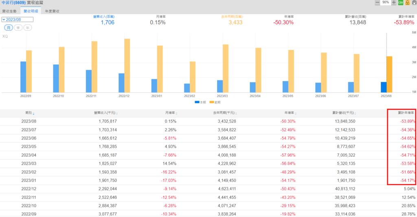Click header summary value 3,433
Image resolution: width=417 pixels, height=217 pixels.
tap(235, 22)
